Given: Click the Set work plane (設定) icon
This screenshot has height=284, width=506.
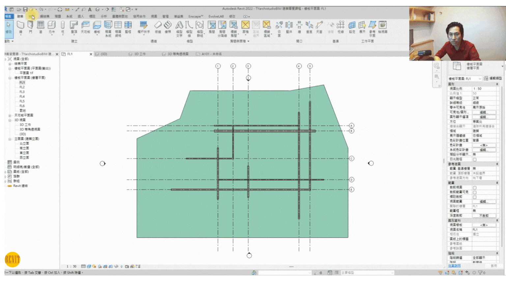Looking at the screenshot, I should 352,27.
